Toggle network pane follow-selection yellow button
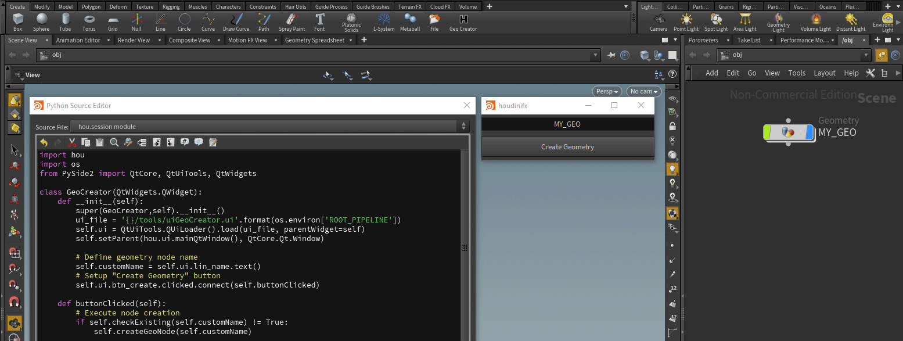The width and height of the screenshot is (903, 341). pyautogui.click(x=882, y=55)
